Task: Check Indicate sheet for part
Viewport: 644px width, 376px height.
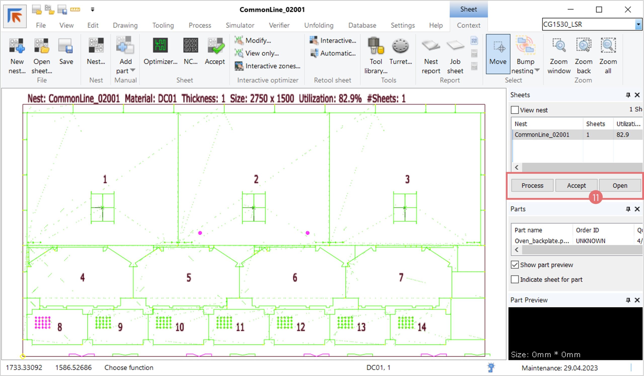Action: coord(515,279)
